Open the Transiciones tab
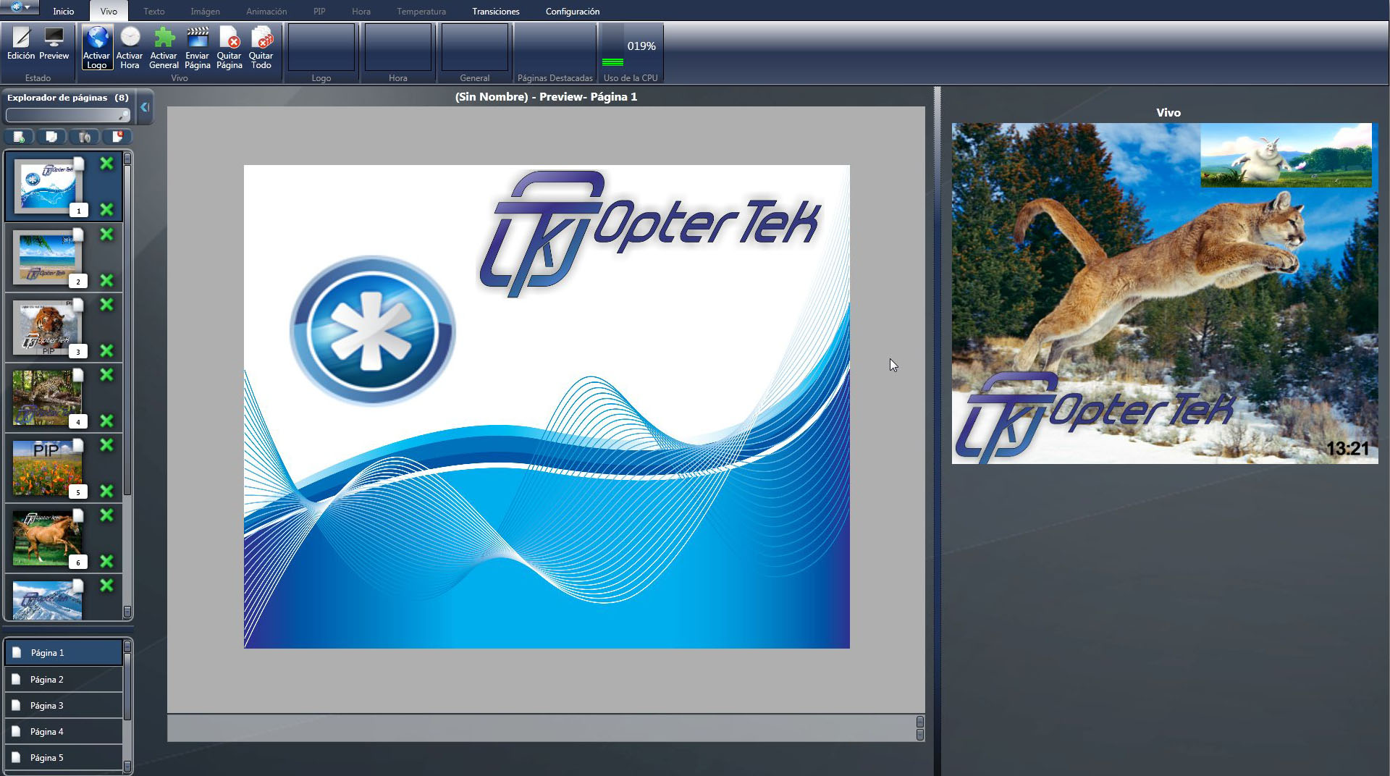 click(495, 12)
